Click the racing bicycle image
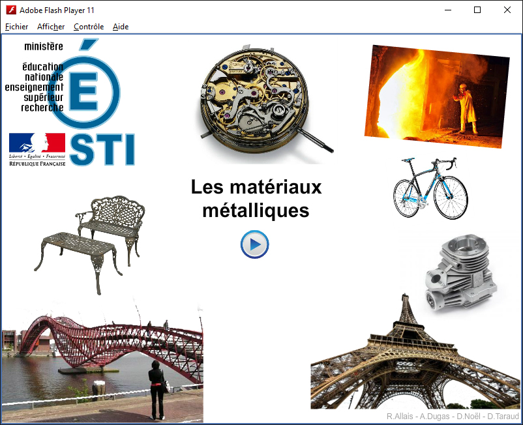The height and width of the screenshot is (425, 523). pyautogui.click(x=430, y=188)
